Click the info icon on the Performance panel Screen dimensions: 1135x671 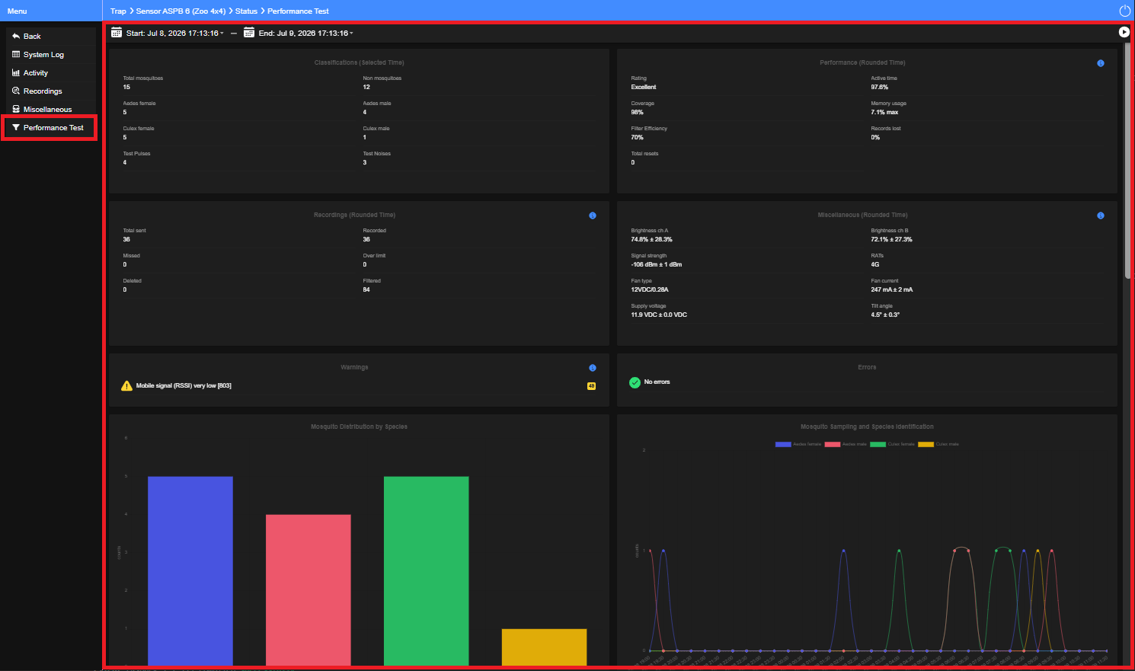(x=1101, y=63)
